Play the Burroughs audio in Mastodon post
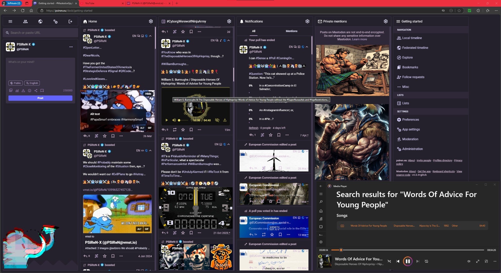Viewport: 501px width, 273px height. pos(167,120)
